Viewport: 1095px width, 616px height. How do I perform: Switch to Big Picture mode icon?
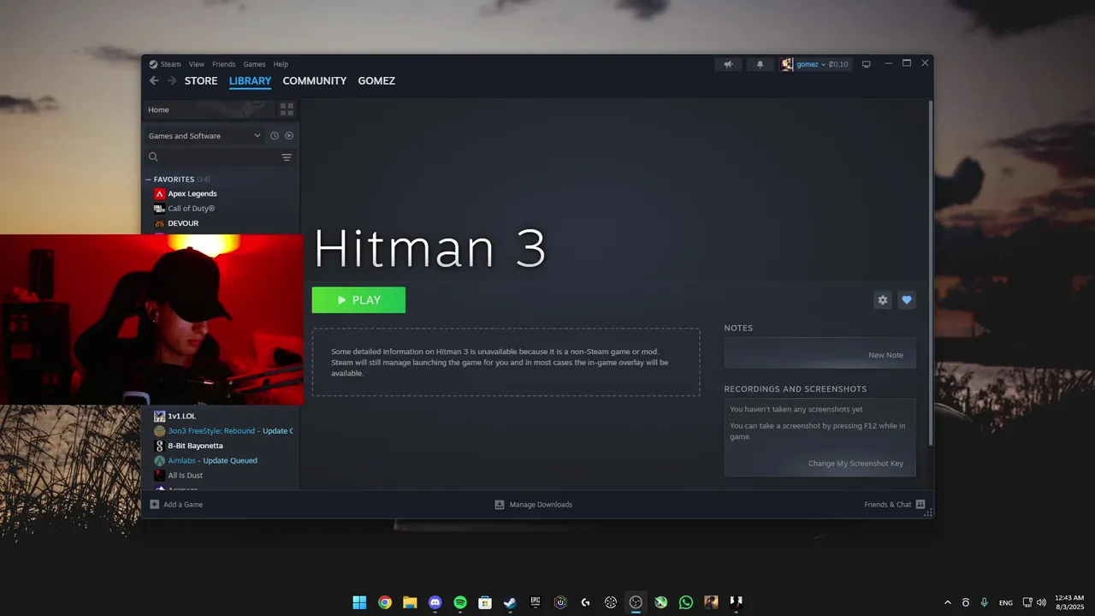click(866, 64)
